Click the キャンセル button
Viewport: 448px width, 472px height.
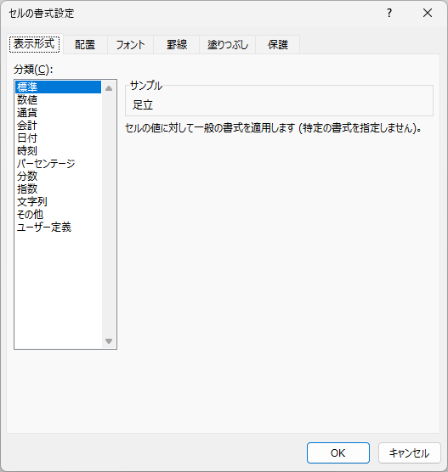tap(410, 452)
